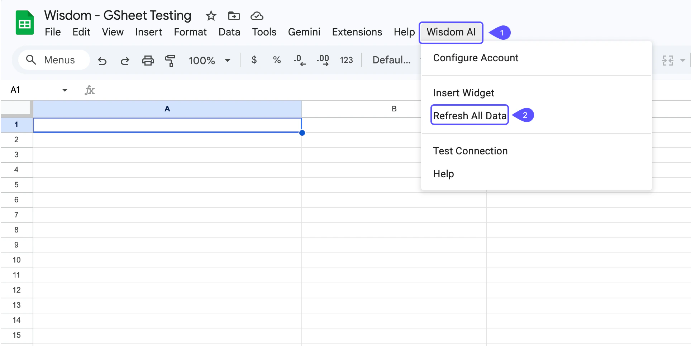The height and width of the screenshot is (346, 691).
Task: Select row 2 header
Action: coord(16,140)
